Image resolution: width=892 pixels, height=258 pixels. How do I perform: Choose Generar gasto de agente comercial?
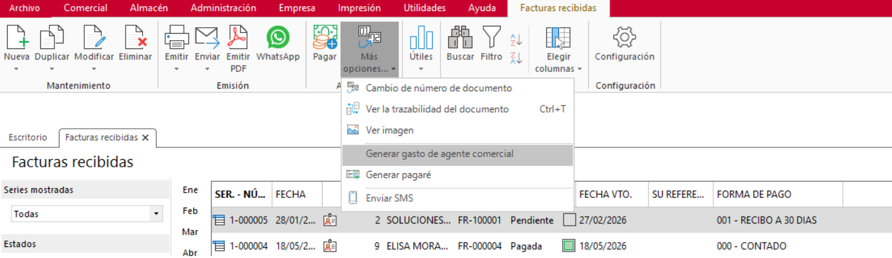click(457, 155)
